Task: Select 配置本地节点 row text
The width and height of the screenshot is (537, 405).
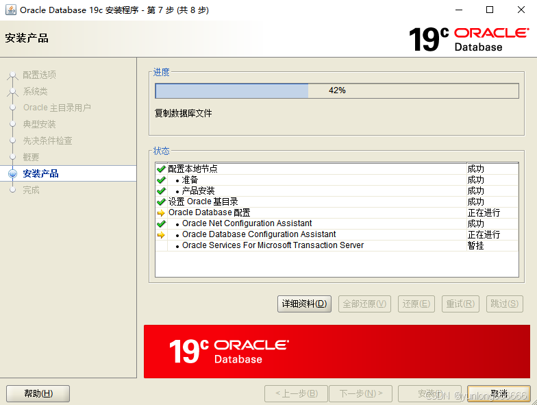Action: point(193,169)
